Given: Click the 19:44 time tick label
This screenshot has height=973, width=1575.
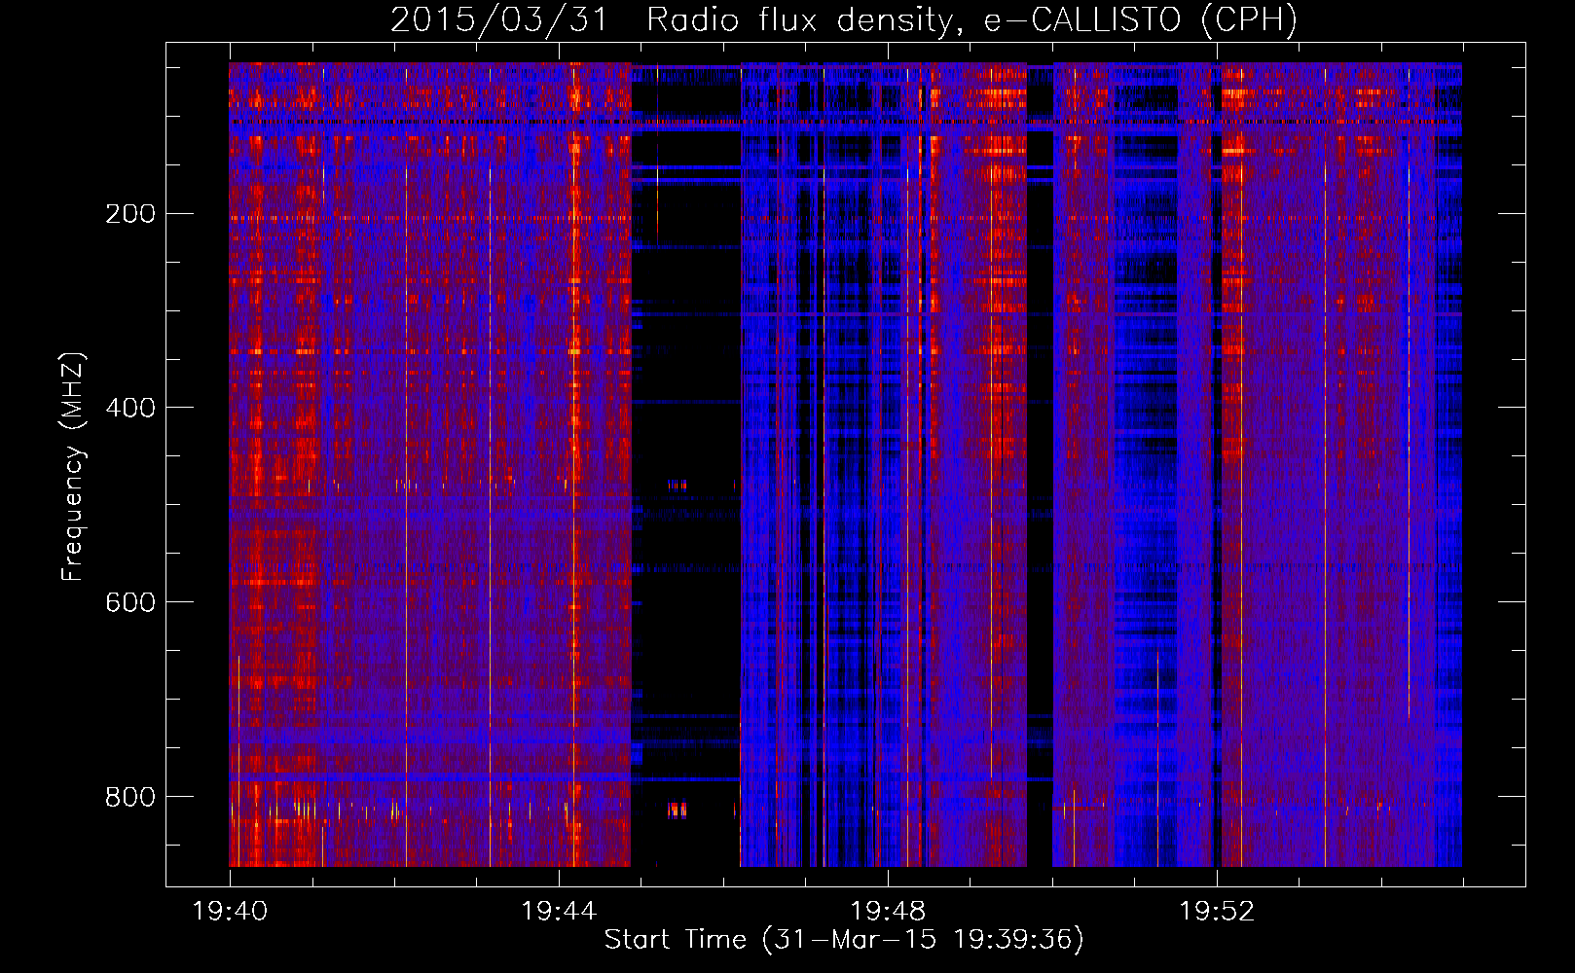Looking at the screenshot, I should click(559, 912).
